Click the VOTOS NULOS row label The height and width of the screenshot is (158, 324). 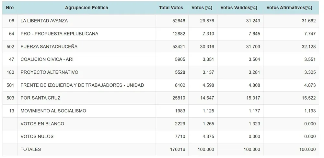point(37,137)
